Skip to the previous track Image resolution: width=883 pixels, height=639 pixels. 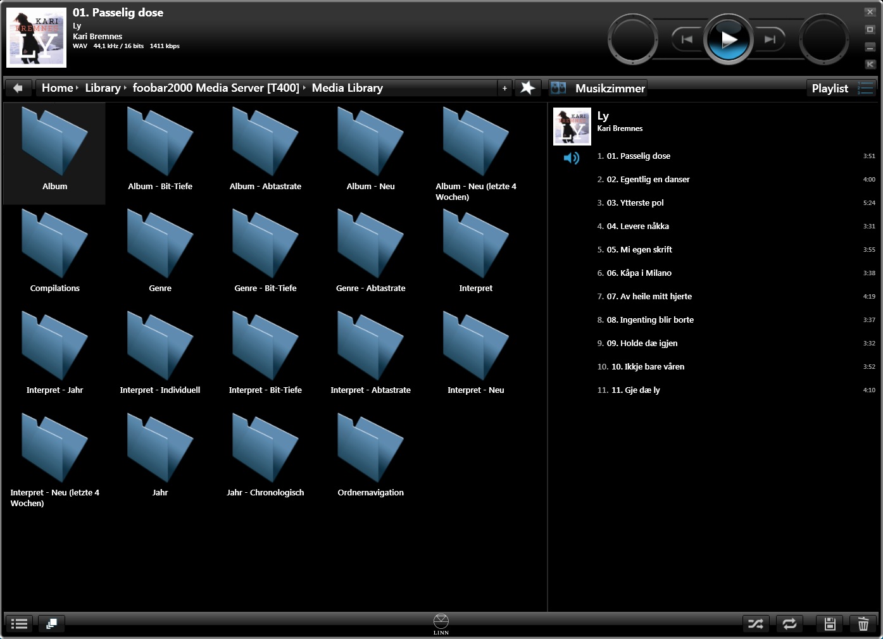687,40
